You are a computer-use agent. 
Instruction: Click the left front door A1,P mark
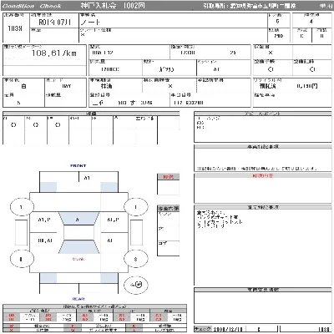(44, 220)
